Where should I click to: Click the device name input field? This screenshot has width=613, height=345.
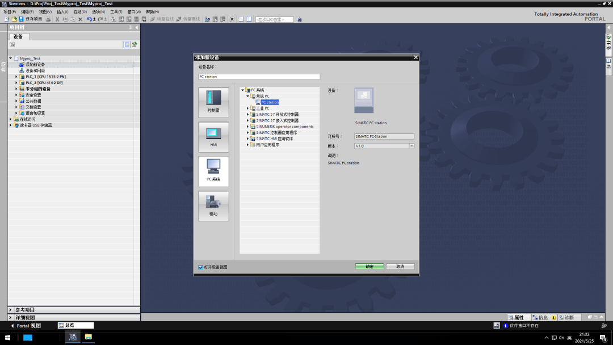click(x=259, y=77)
